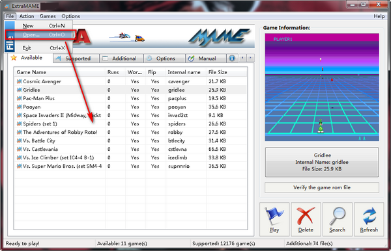Image resolution: width=391 pixels, height=251 pixels.
Task: Click the magnifying glass Search icon
Action: pyautogui.click(x=338, y=216)
